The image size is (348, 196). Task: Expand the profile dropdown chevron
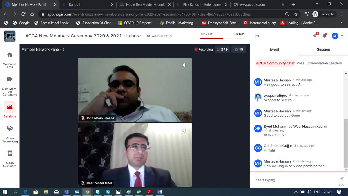[342, 36]
